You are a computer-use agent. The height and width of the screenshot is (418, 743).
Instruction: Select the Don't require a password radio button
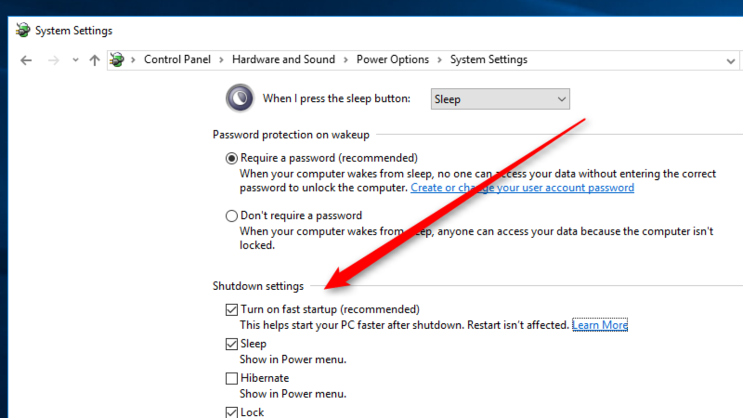point(231,216)
